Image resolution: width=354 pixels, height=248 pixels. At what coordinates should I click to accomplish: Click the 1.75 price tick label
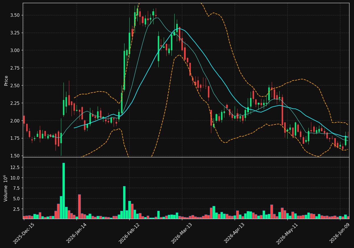coord(15,138)
